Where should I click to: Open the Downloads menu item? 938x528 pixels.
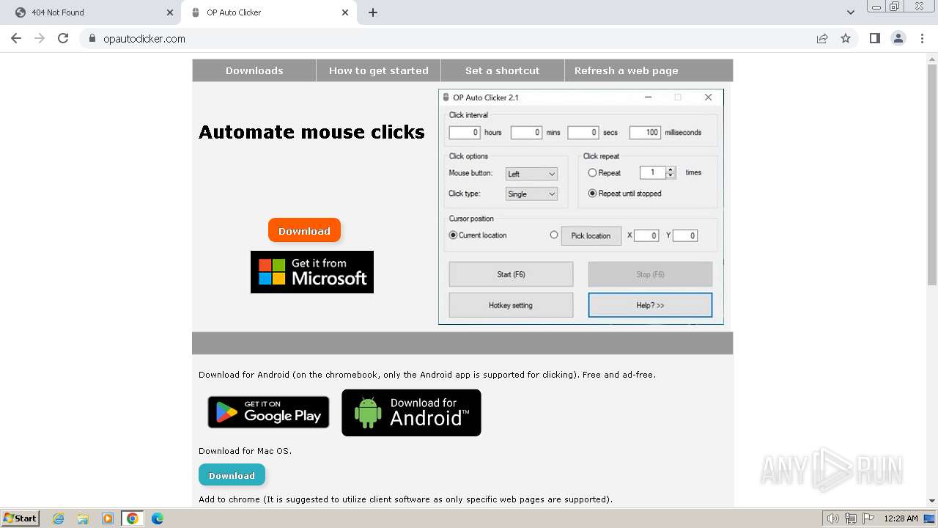point(254,70)
